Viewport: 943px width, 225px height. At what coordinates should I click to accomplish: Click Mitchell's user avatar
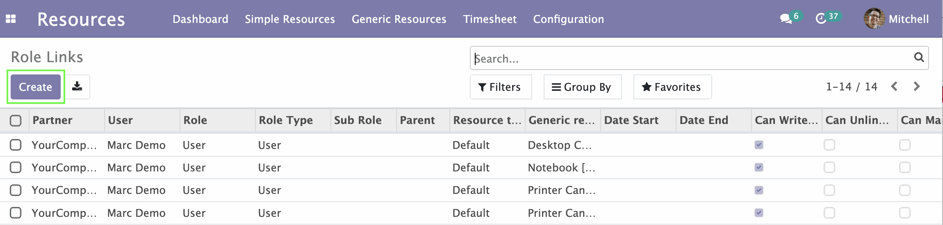pyautogui.click(x=874, y=19)
